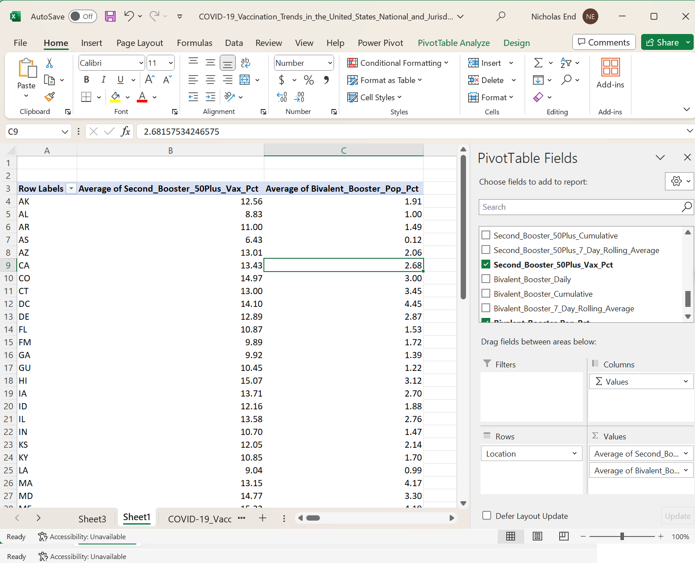Screen dimensions: 695x563
Task: Save the workbook with the disk icon
Action: pyautogui.click(x=110, y=17)
